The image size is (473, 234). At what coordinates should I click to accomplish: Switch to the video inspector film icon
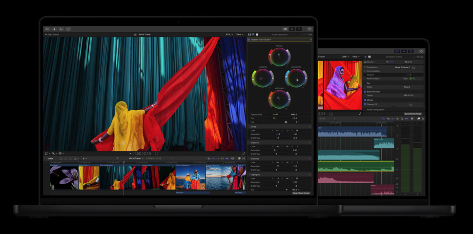tap(249, 35)
